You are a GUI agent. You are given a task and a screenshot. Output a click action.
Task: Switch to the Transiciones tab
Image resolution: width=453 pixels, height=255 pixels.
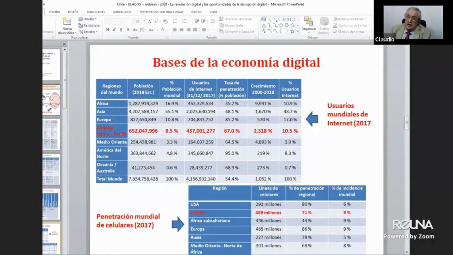[x=96, y=12]
